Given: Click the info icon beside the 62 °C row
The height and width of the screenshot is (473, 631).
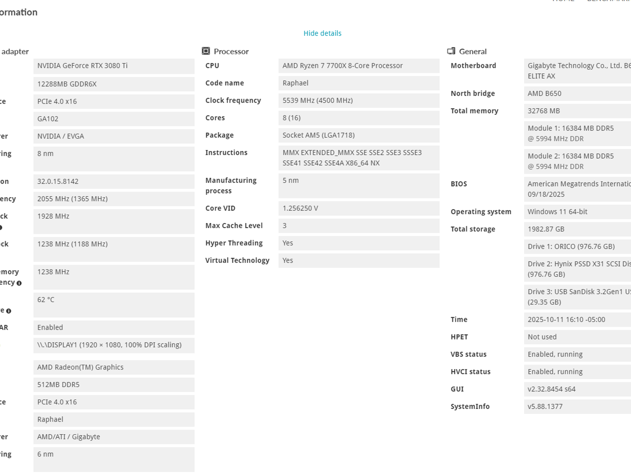Looking at the screenshot, I should pos(9,311).
